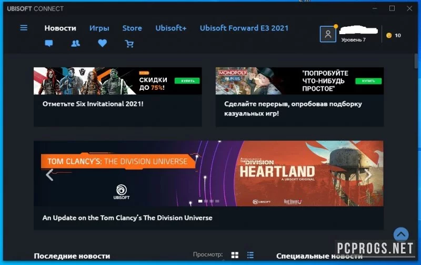Go to next carousel slide

pyautogui.click(x=368, y=175)
